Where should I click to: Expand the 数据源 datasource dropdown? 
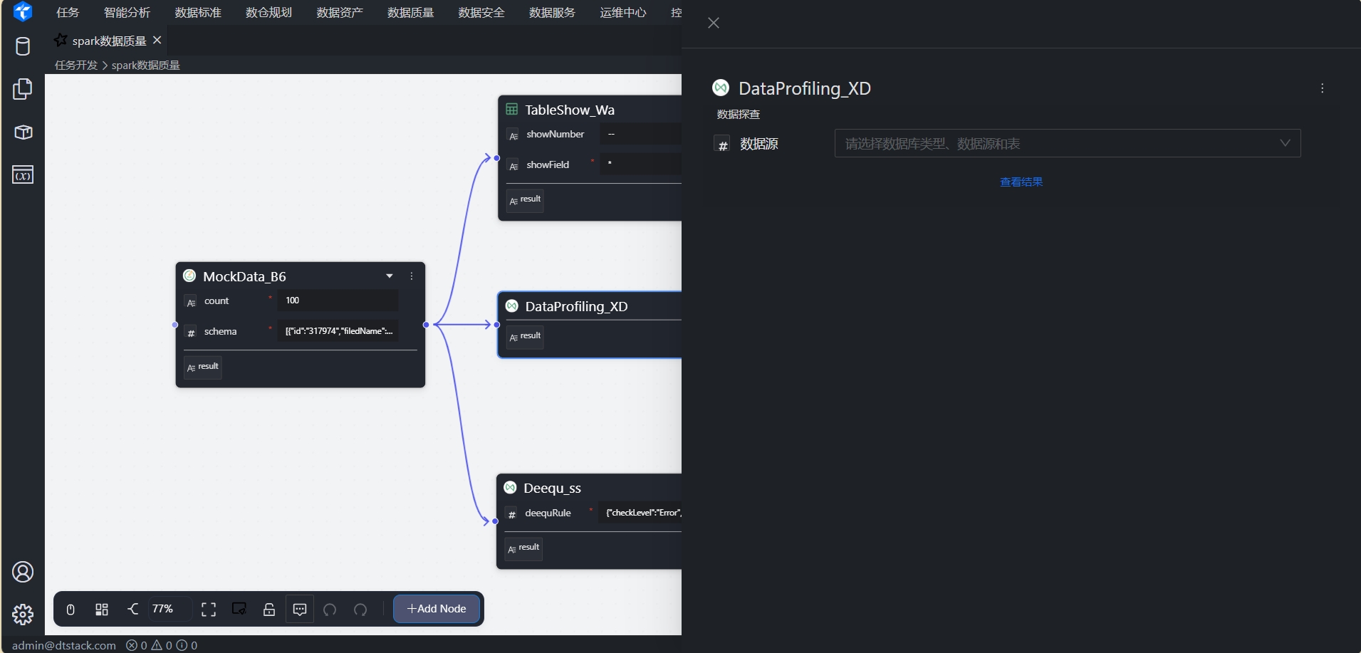point(1068,143)
